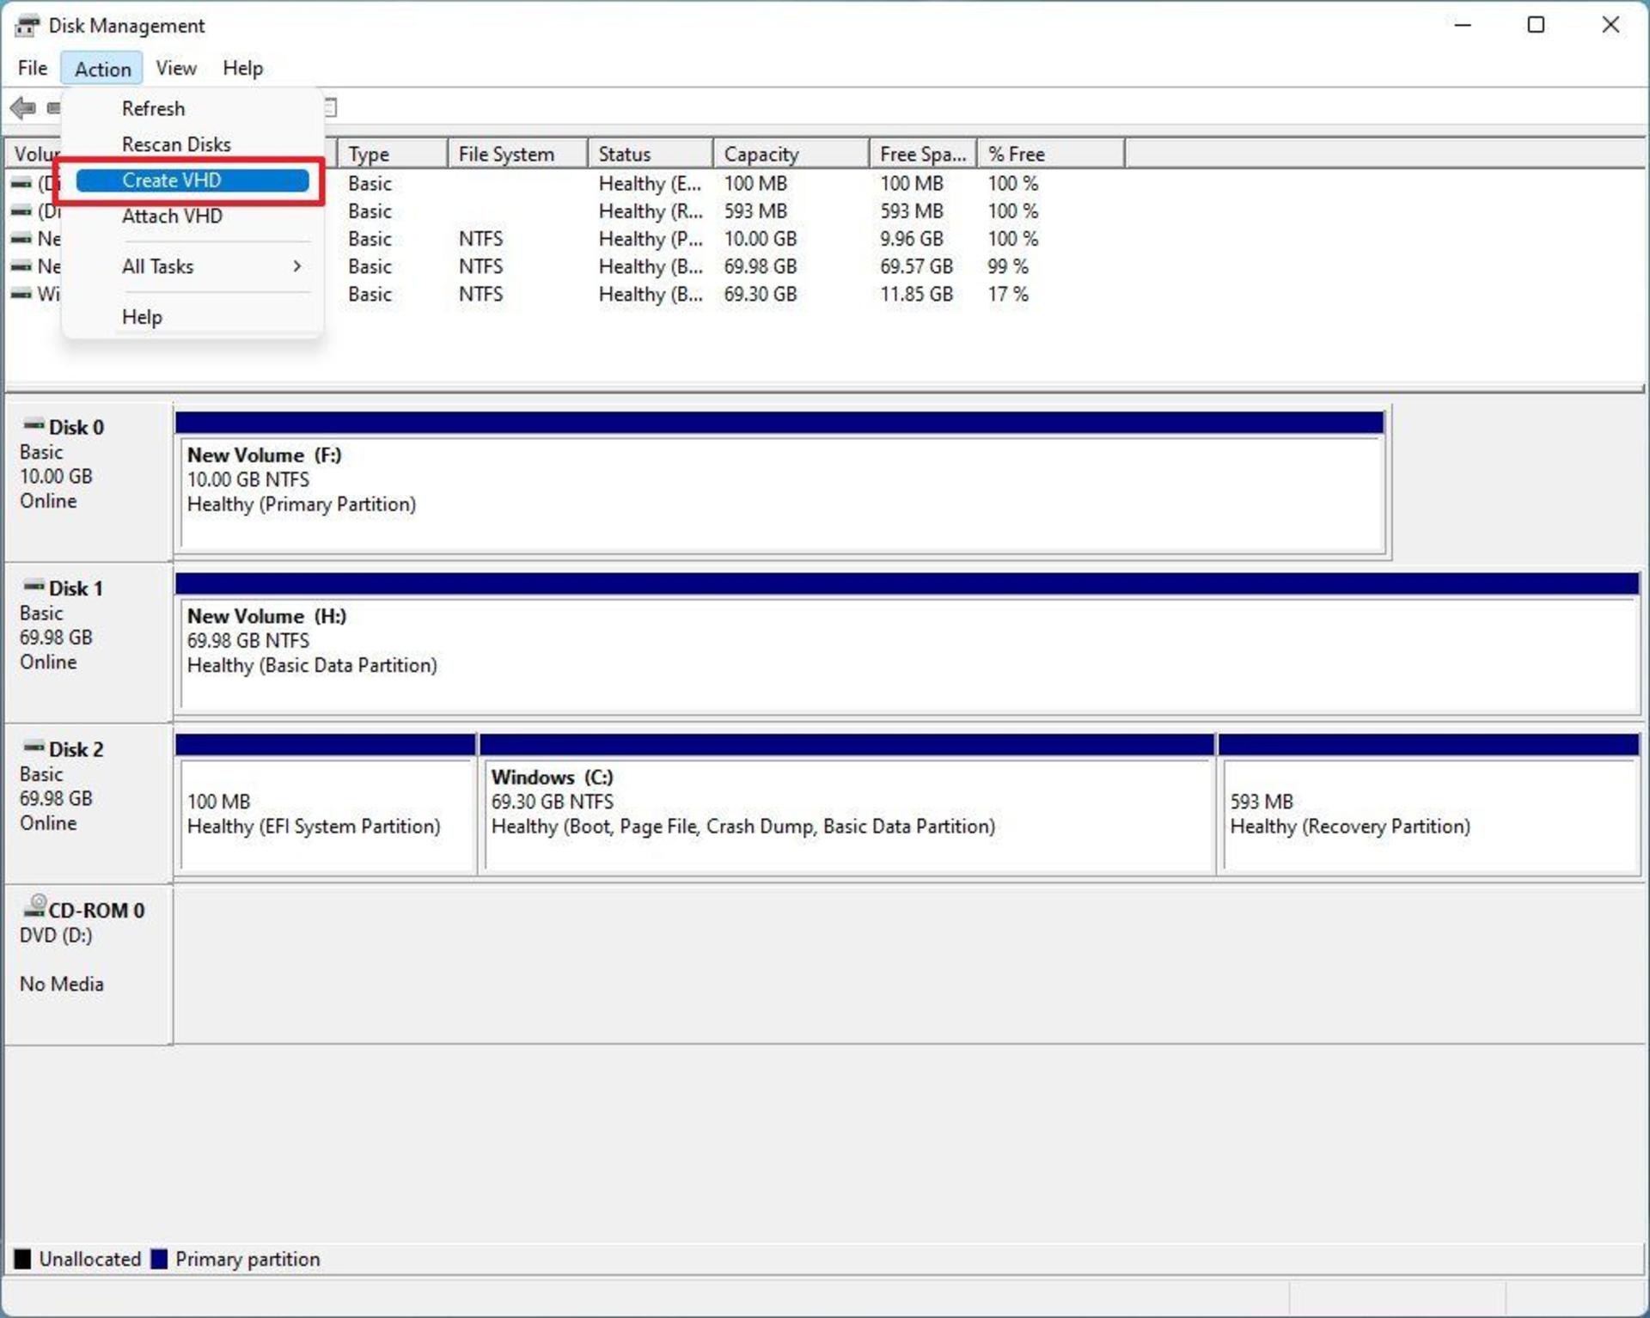Choose Rescan Disks from the Action menu
Screen dimensions: 1650x1318
pyautogui.click(x=192, y=144)
